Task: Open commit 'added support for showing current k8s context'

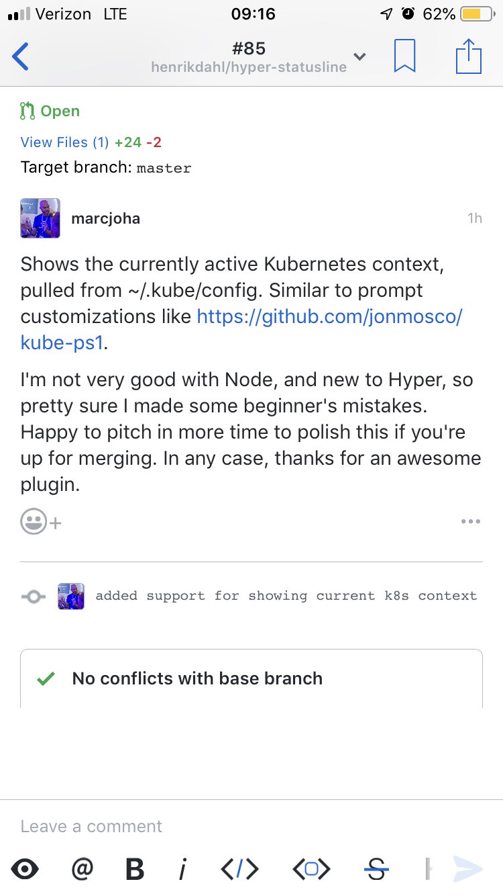Action: point(286,596)
